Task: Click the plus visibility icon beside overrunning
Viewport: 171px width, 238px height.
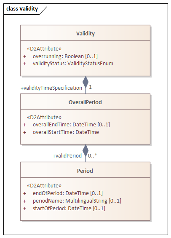Action: pos(24,56)
